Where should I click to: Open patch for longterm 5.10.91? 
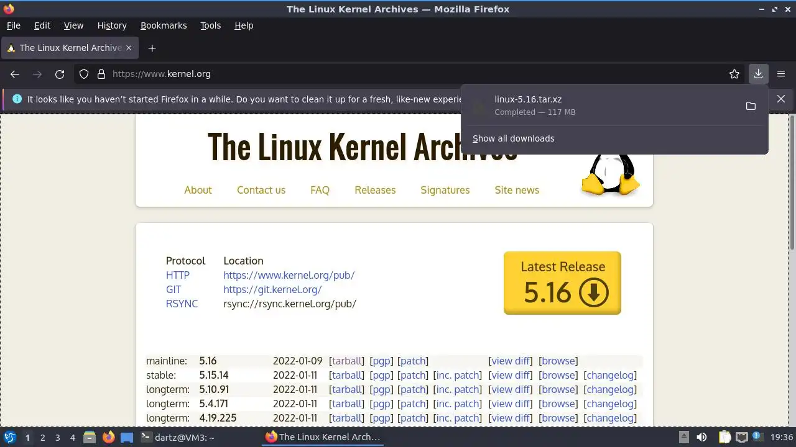point(413,389)
